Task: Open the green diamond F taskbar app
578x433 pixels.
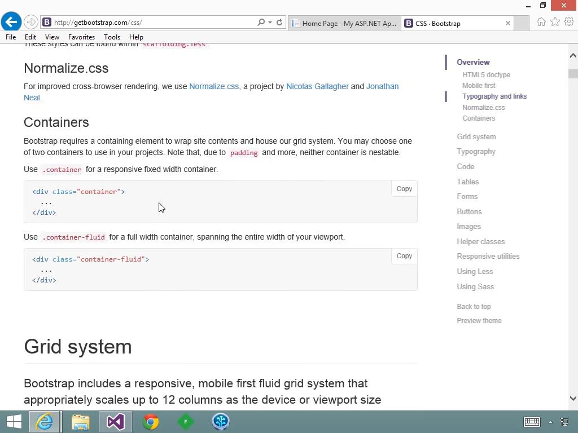Action: pos(185,422)
